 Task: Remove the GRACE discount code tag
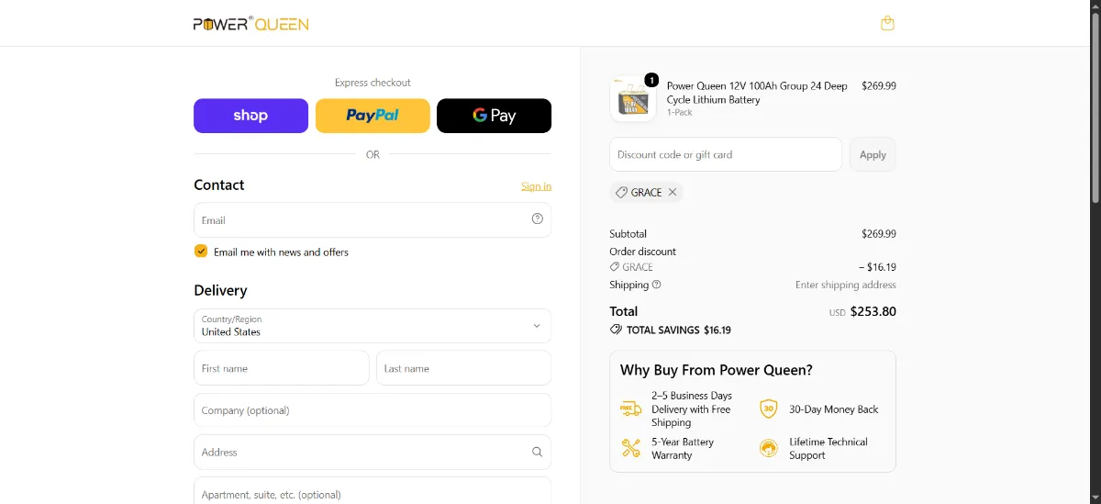(x=673, y=192)
